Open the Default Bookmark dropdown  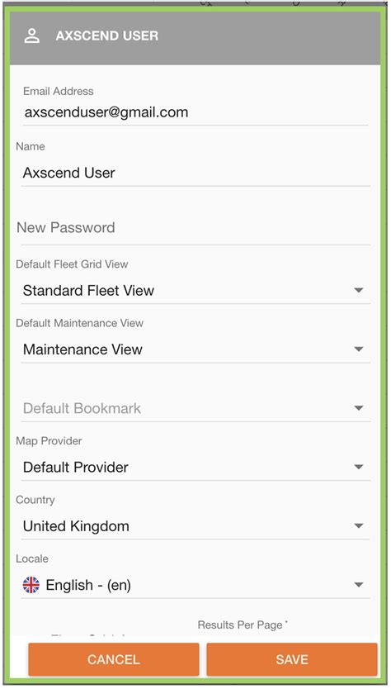[x=195, y=408]
